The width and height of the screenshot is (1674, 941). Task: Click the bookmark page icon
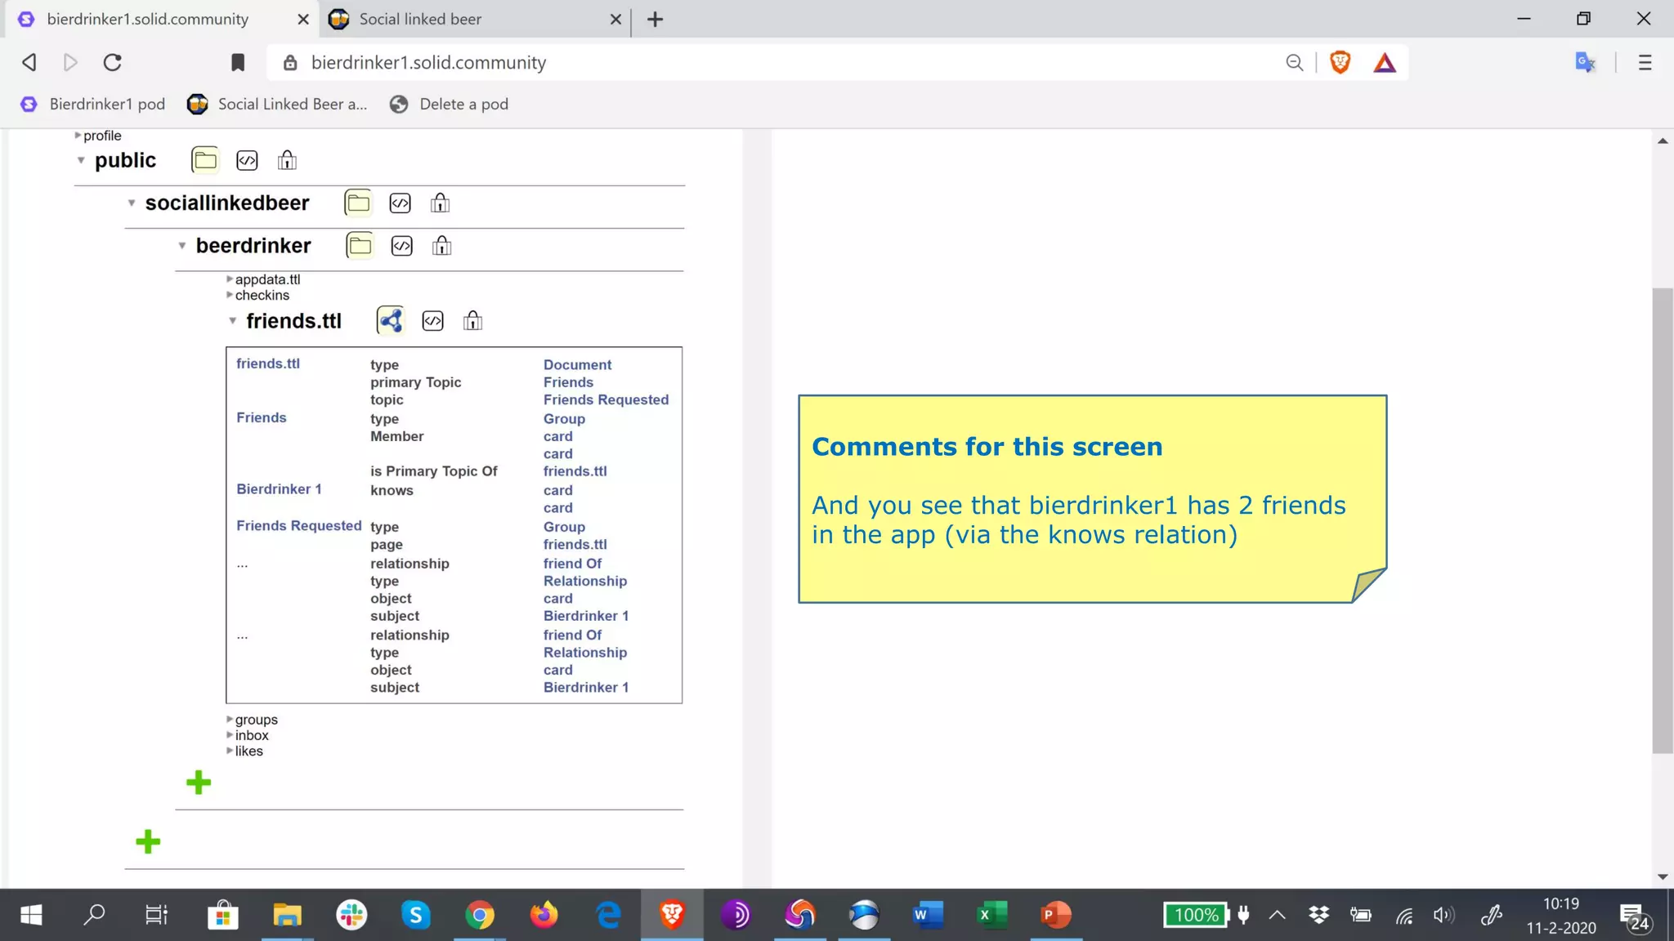[x=238, y=63]
